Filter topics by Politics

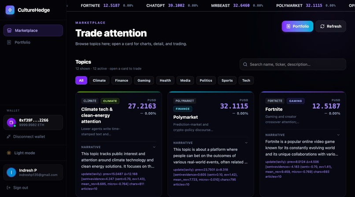[x=206, y=80]
